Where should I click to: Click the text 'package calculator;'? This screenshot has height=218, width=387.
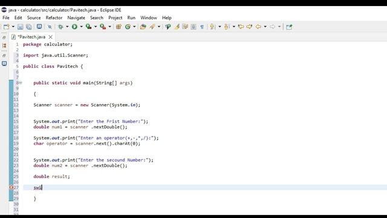[48, 44]
